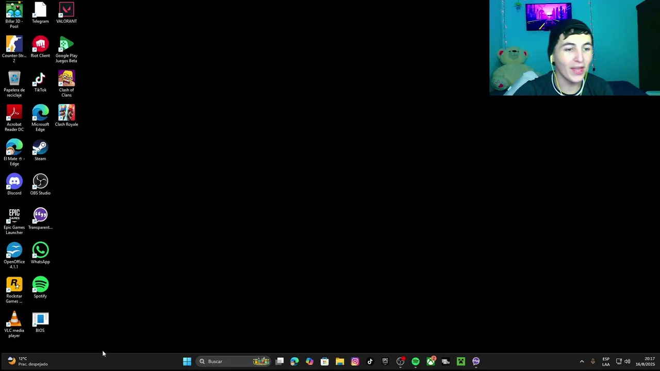
Task: Select the Rockstar Games desktop shortcut
Action: (x=14, y=290)
